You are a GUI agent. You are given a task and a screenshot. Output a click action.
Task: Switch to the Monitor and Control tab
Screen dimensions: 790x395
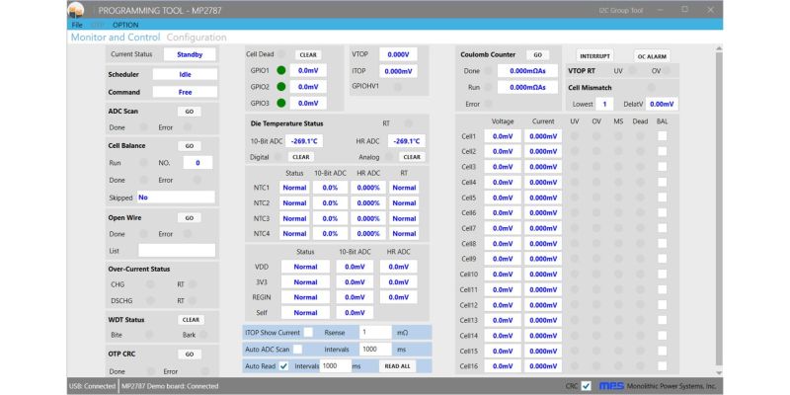116,38
